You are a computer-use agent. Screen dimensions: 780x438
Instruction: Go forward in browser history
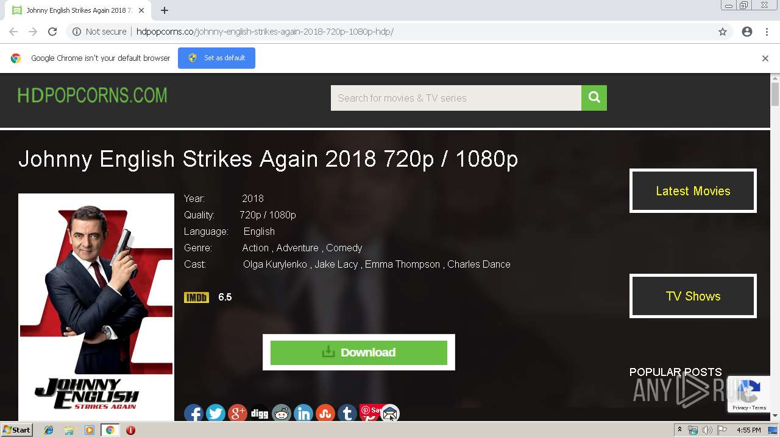(x=33, y=32)
